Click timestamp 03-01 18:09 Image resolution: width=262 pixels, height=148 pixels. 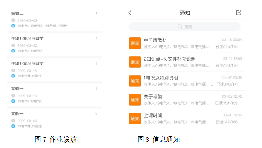pos(232,115)
